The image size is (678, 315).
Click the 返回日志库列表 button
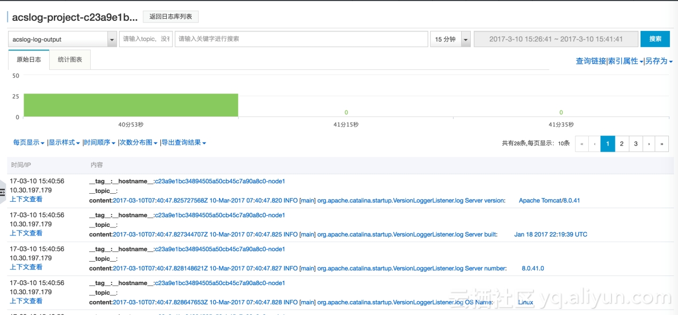point(170,17)
